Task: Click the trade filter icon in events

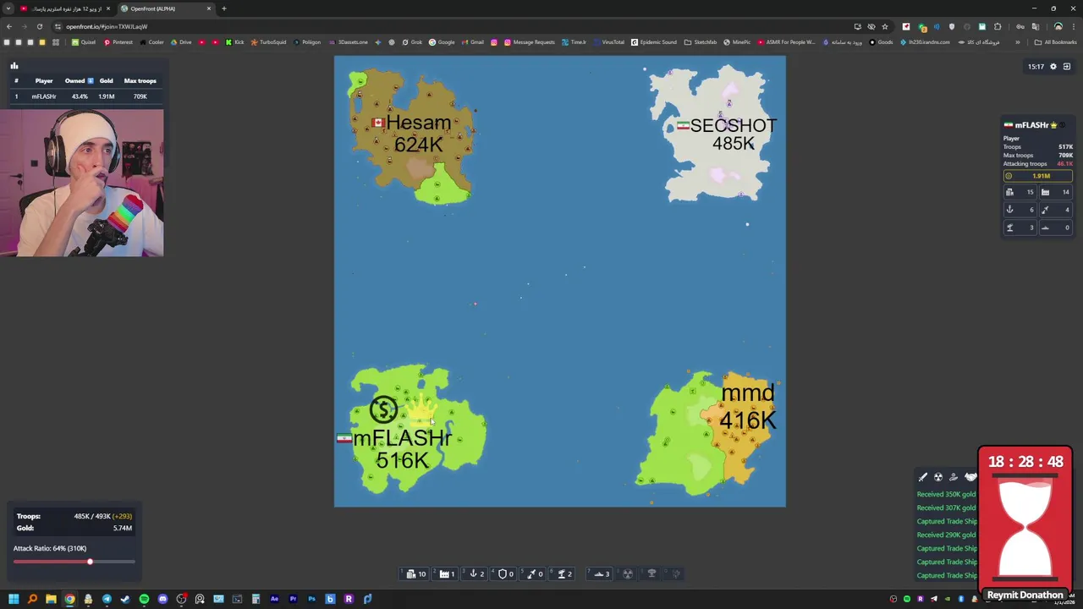Action: (954, 477)
